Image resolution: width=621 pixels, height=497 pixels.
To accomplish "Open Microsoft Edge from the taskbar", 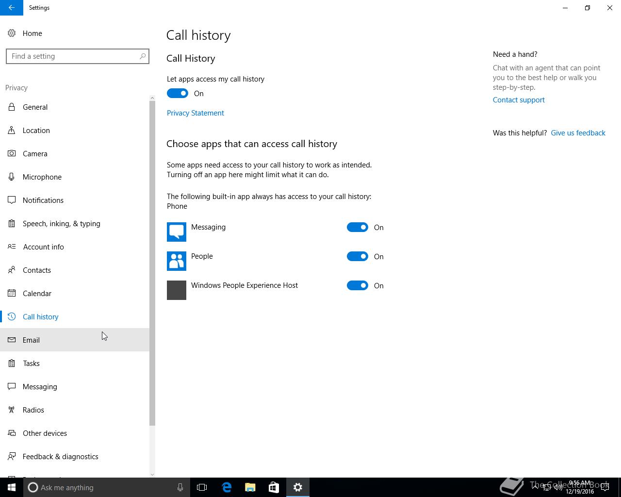I will point(227,487).
